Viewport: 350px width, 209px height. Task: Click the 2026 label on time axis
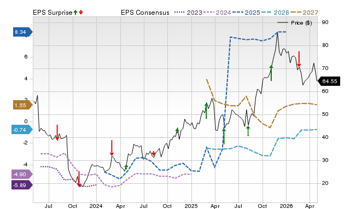286,206
